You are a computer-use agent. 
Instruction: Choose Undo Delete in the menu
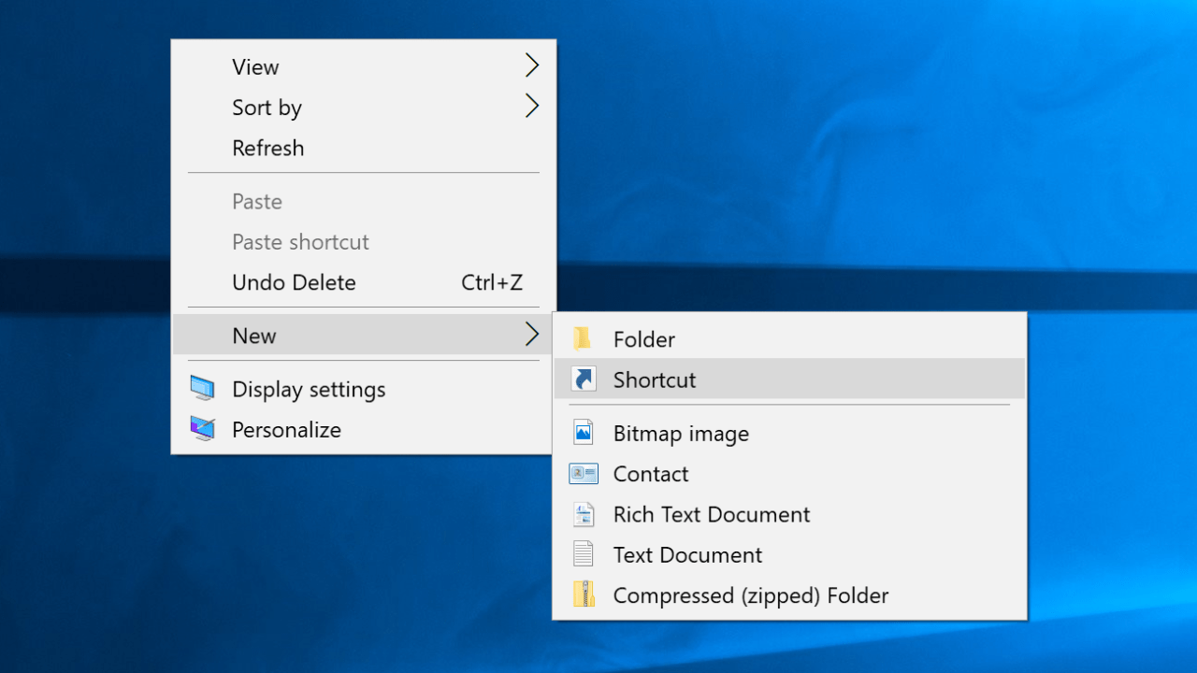tap(294, 282)
